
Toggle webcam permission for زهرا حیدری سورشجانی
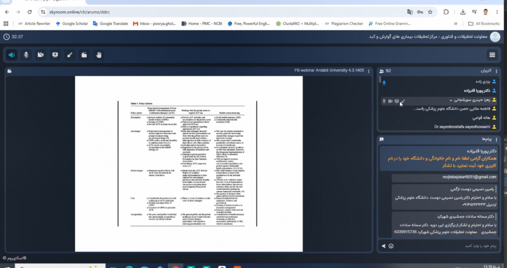[390, 101]
